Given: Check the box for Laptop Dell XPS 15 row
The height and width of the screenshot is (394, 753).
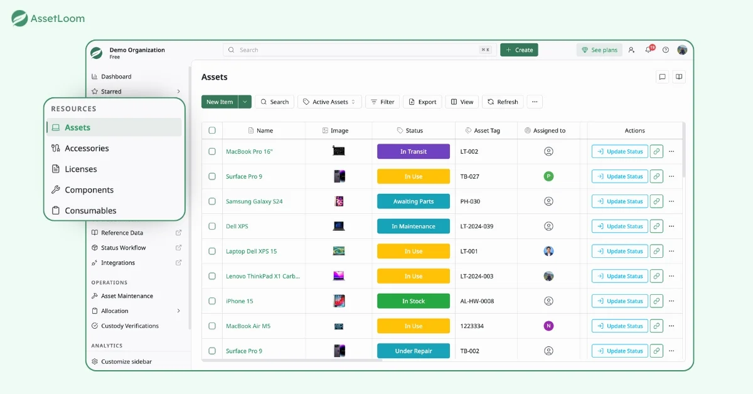Looking at the screenshot, I should pos(212,251).
